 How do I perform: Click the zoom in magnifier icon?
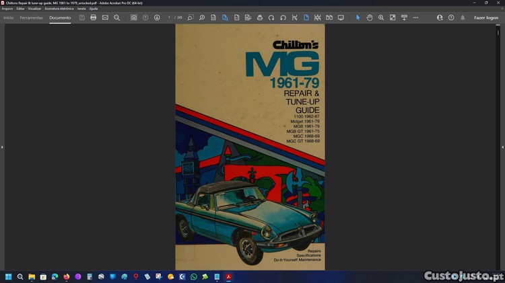[380, 17]
